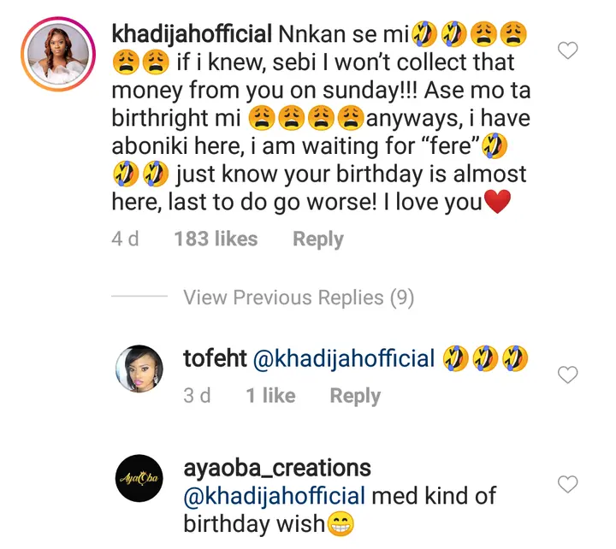616x549 pixels.
Task: Like khadijahofficial's comment with heart icon
Action: 567,52
